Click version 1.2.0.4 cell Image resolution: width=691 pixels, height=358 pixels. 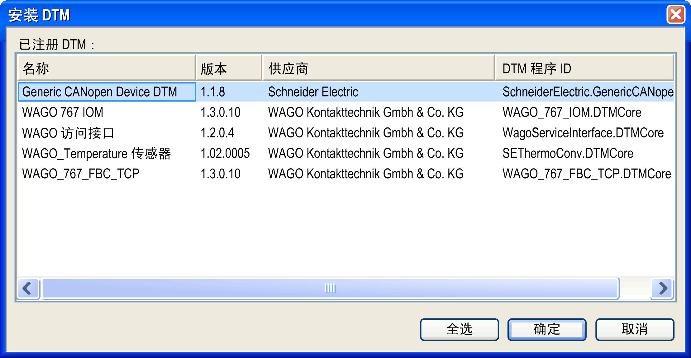point(217,133)
